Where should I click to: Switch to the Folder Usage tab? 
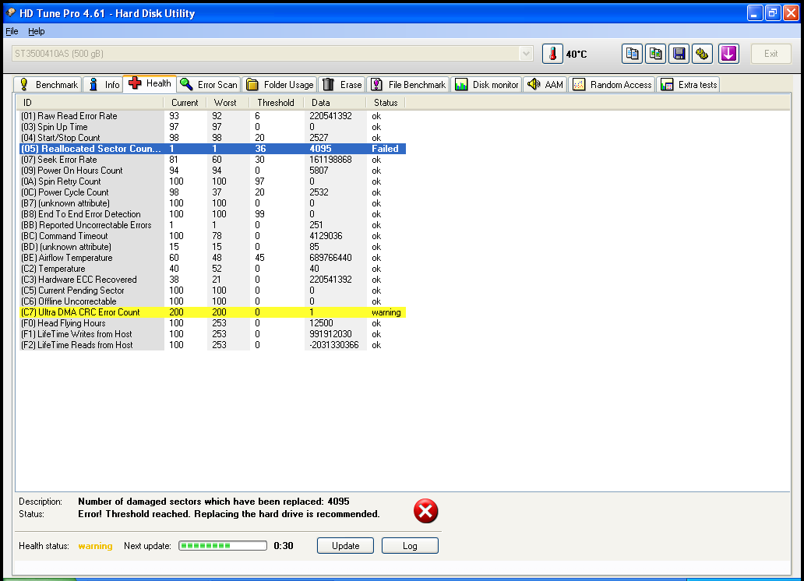tap(280, 85)
